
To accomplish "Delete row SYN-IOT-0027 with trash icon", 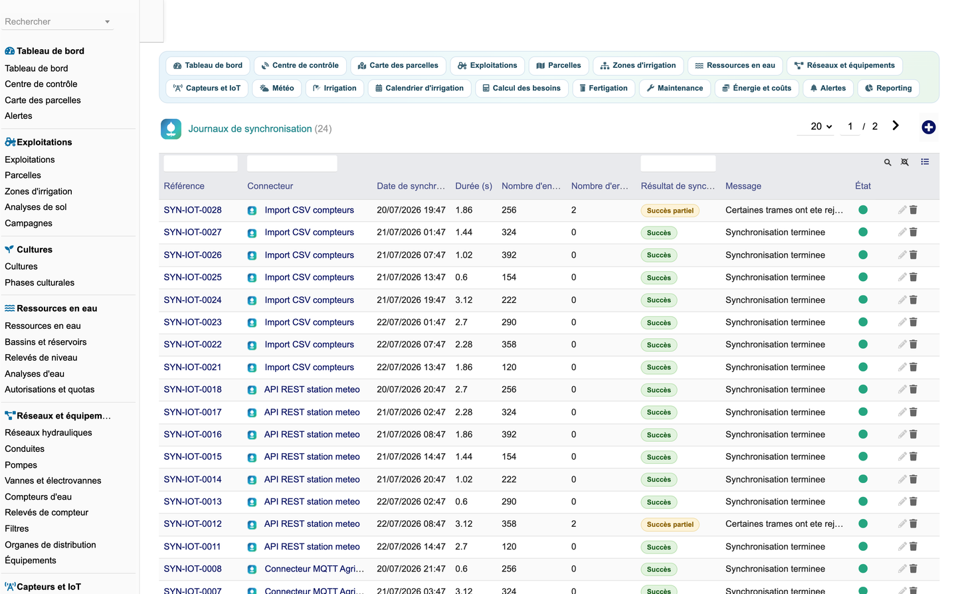I will tap(913, 233).
